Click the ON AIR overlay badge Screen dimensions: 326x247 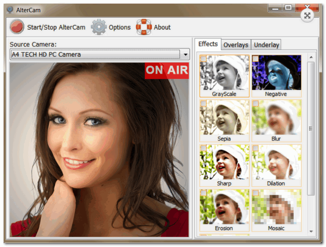(x=167, y=71)
